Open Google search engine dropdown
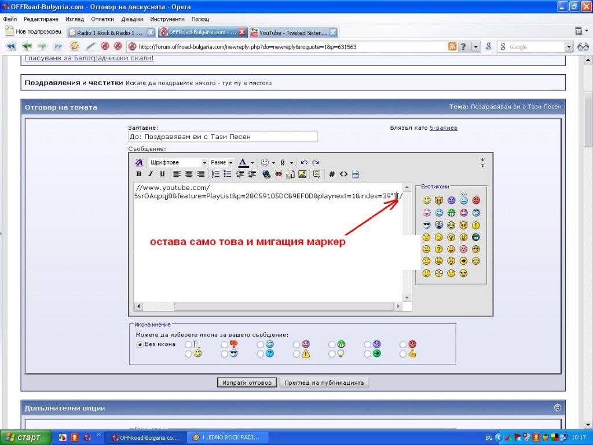This screenshot has height=445, width=593. (569, 46)
